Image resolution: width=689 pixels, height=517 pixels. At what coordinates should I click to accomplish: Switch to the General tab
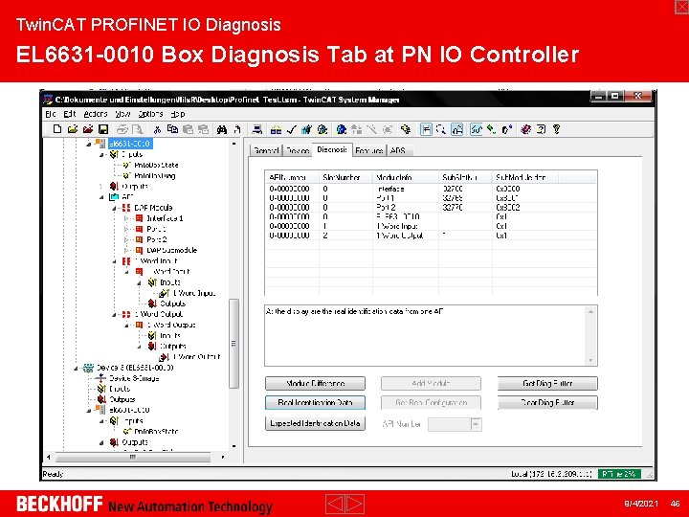[266, 150]
